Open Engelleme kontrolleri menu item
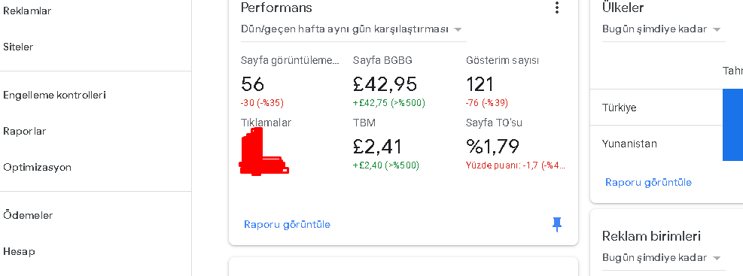743x276 pixels. click(x=54, y=96)
